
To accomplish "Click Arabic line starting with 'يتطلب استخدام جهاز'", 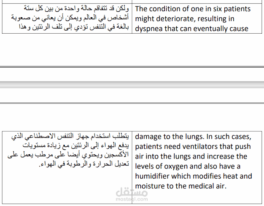I will 70,136.
